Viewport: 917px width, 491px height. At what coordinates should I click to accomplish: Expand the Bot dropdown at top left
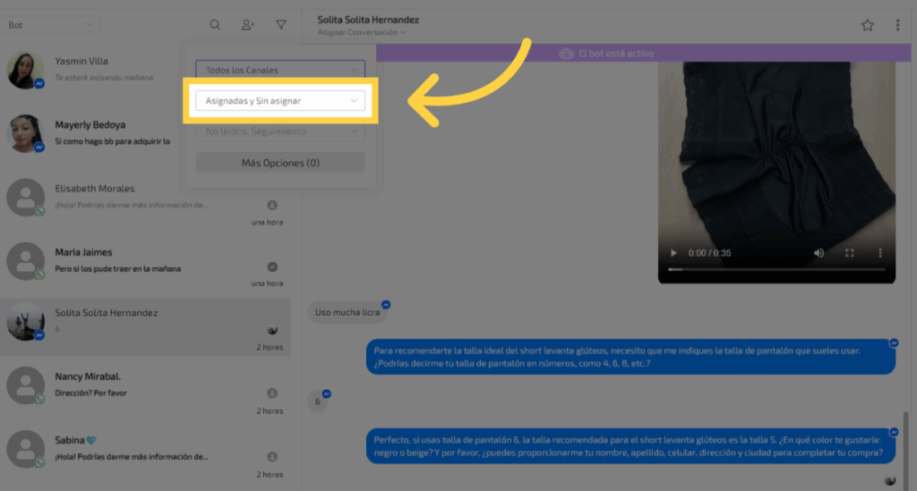pyautogui.click(x=51, y=25)
